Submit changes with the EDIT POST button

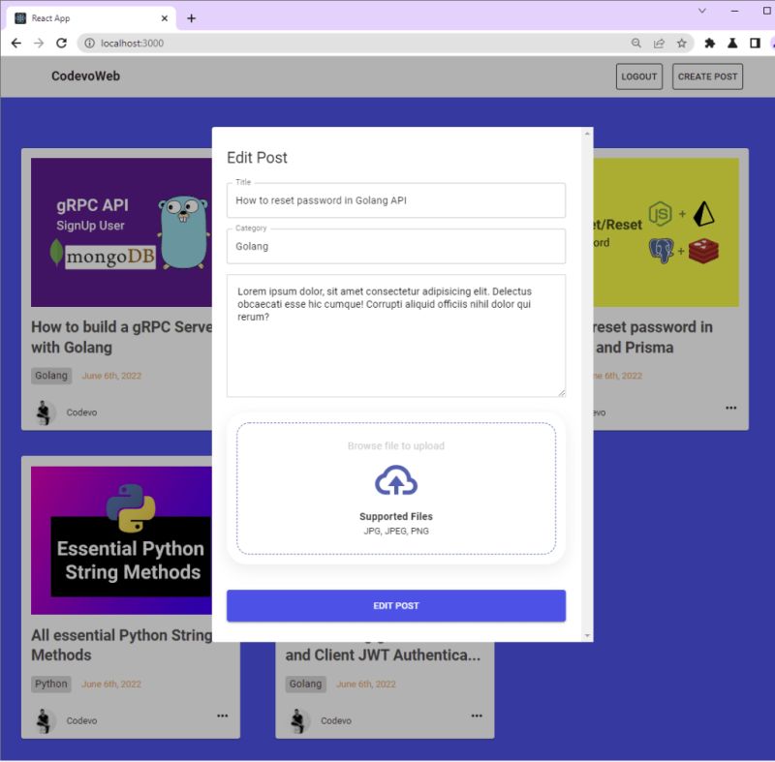point(396,605)
